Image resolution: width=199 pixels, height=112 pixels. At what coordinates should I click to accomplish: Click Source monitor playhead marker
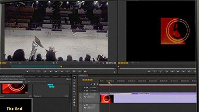[61, 66]
